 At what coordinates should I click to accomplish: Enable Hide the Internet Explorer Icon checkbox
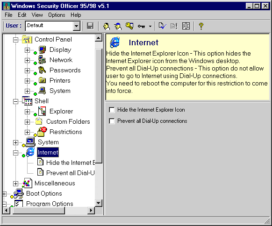coord(112,110)
